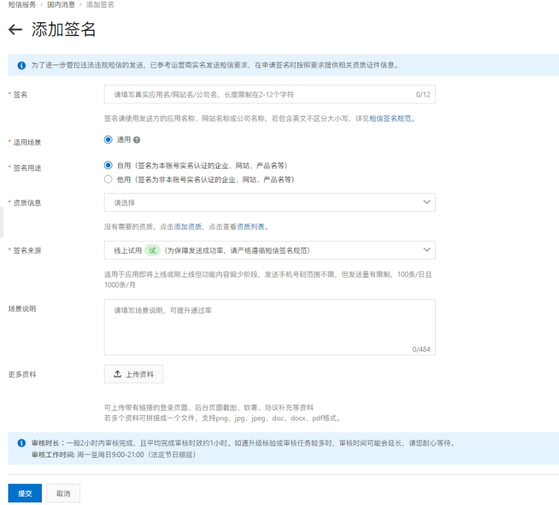Click the help icon next to 通用
Screen dimensions: 559x505
tap(137, 139)
